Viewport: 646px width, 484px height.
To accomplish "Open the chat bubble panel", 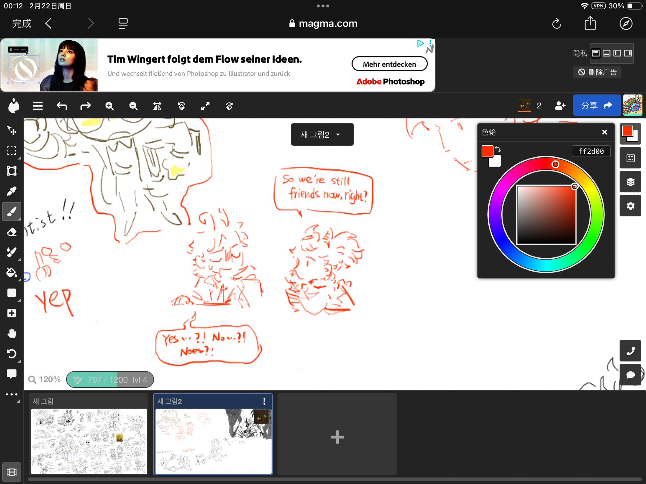I will point(630,375).
